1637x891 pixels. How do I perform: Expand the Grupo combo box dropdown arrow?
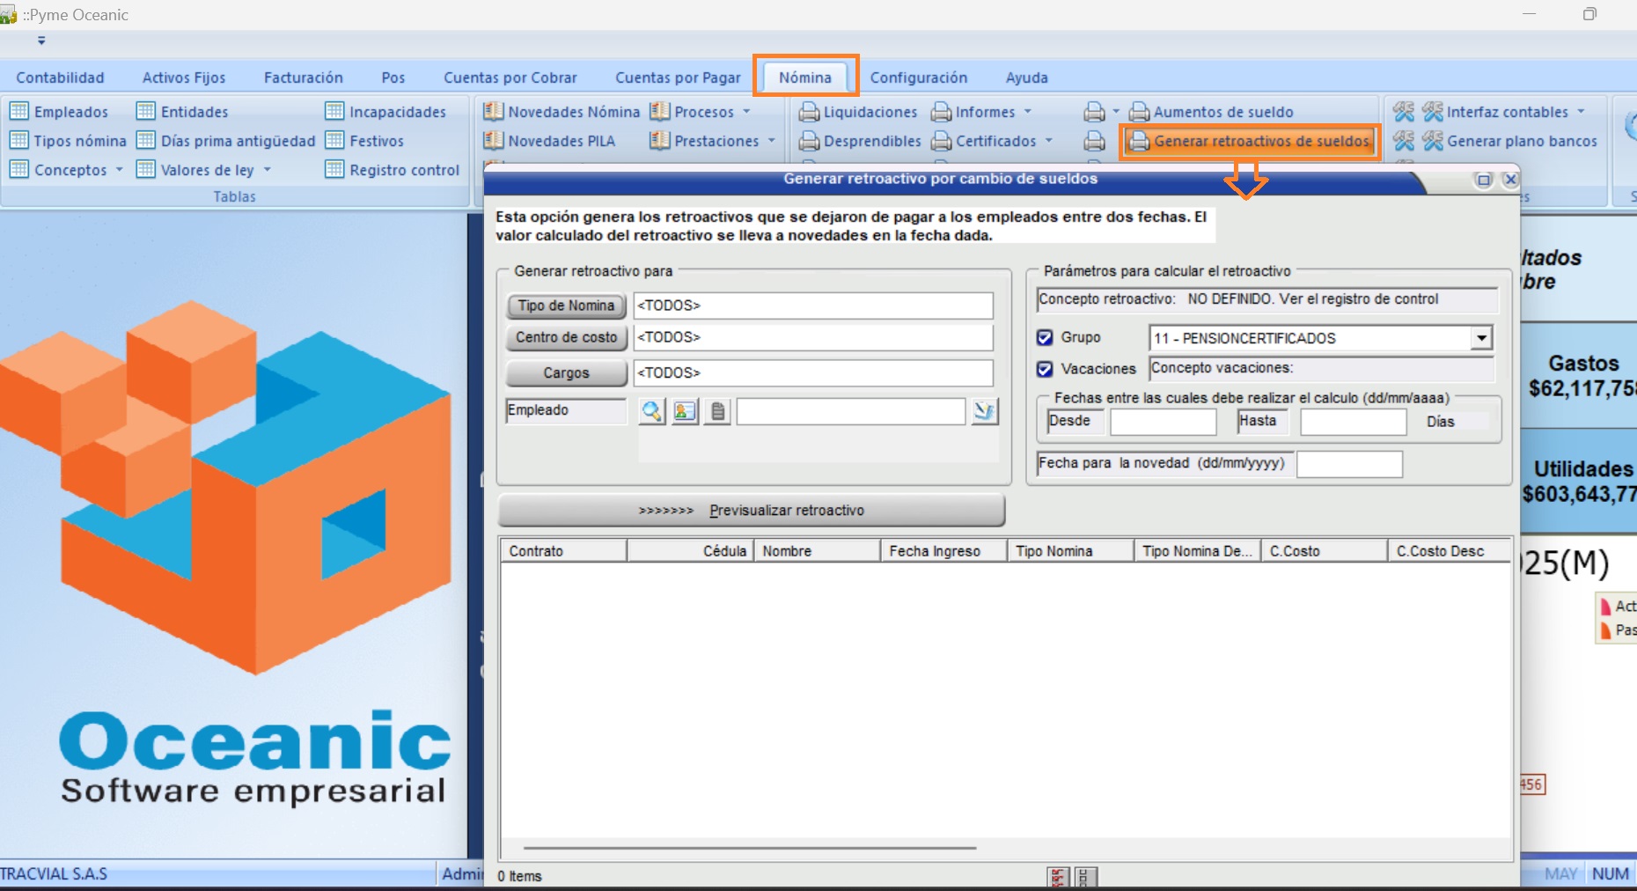pyautogui.click(x=1482, y=338)
